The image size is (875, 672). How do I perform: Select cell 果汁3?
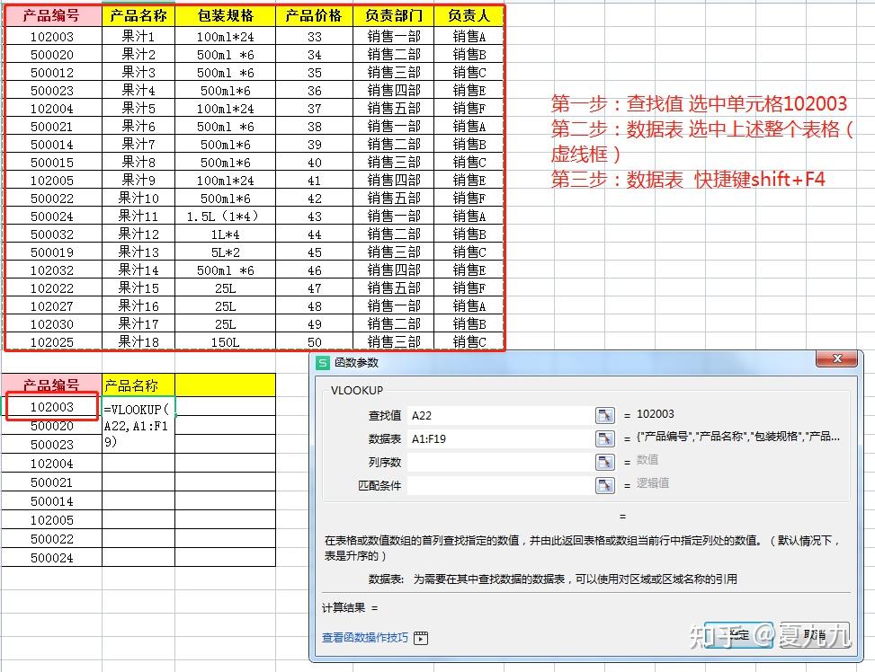pyautogui.click(x=138, y=73)
